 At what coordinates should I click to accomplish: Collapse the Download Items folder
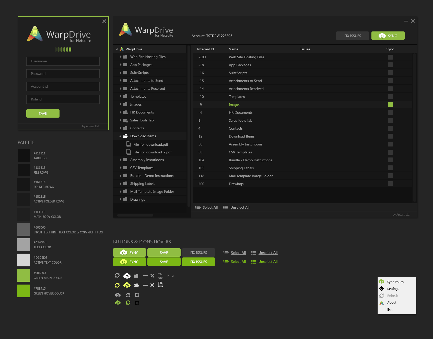[x=120, y=136]
